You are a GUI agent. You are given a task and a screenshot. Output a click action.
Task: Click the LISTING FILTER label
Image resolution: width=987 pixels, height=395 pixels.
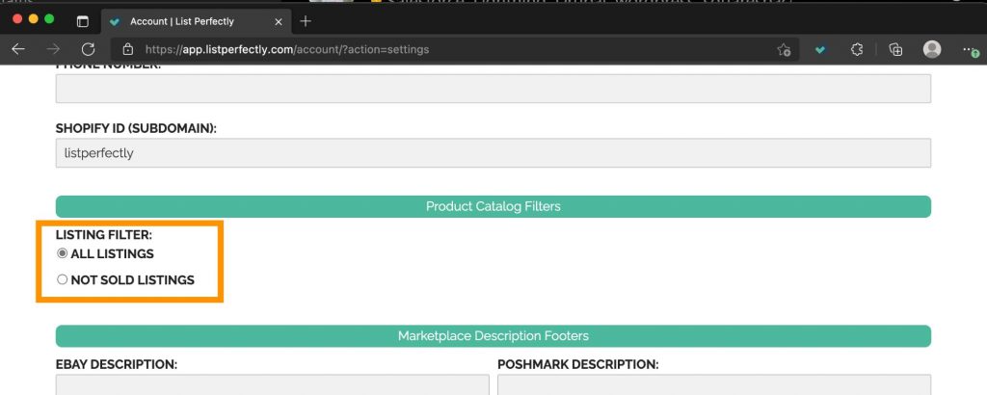[x=104, y=235]
